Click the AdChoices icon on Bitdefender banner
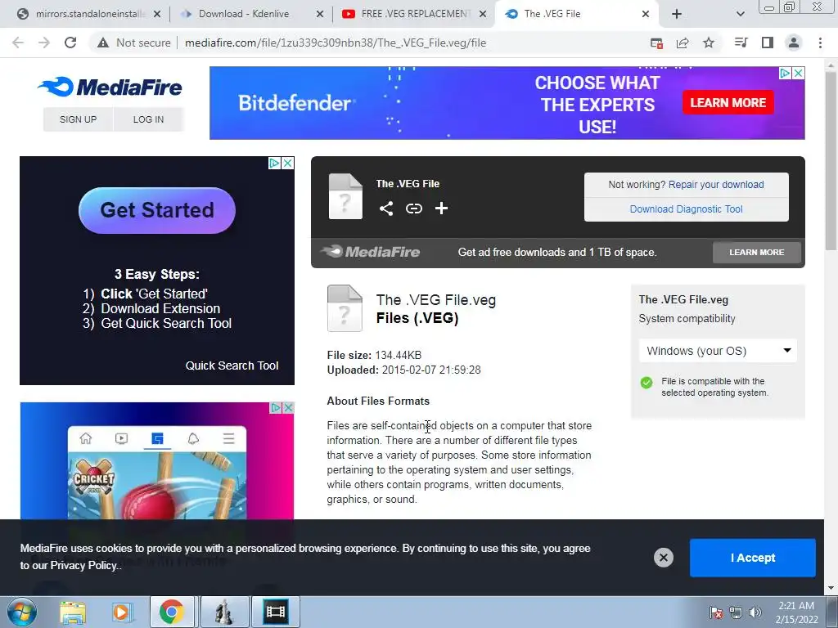Screen dimensions: 838x628 (785, 73)
